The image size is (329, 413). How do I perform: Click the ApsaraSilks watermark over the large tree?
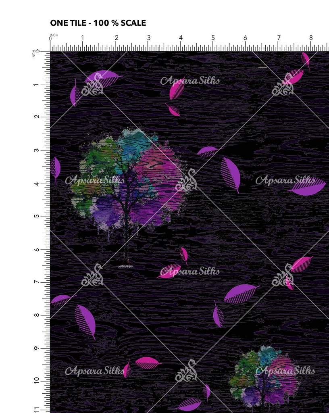[95, 180]
